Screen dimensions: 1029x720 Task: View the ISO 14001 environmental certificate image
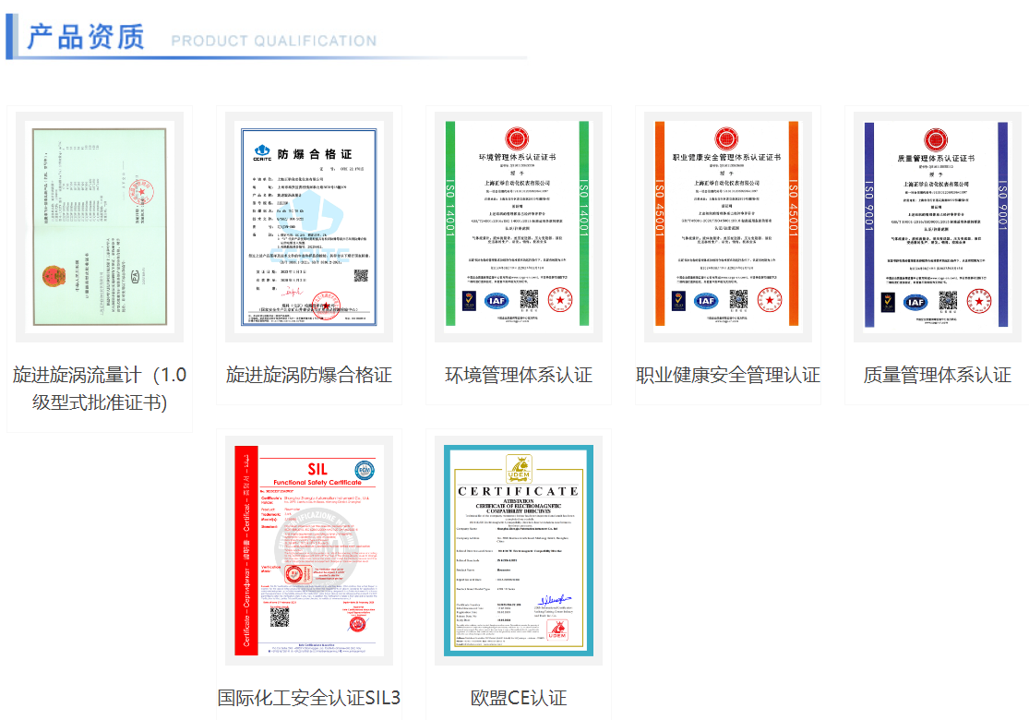[518, 227]
